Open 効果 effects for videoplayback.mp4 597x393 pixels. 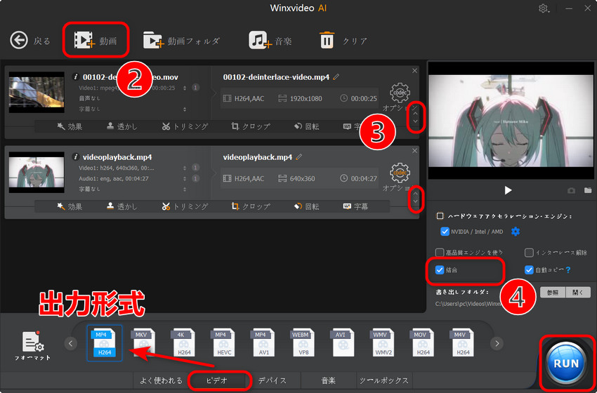(x=70, y=206)
